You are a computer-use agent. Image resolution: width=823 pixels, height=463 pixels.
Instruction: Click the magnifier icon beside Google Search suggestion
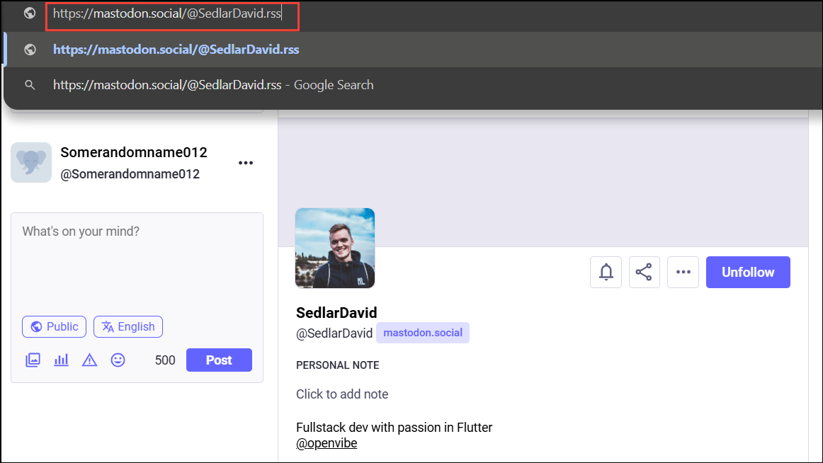pyautogui.click(x=30, y=85)
